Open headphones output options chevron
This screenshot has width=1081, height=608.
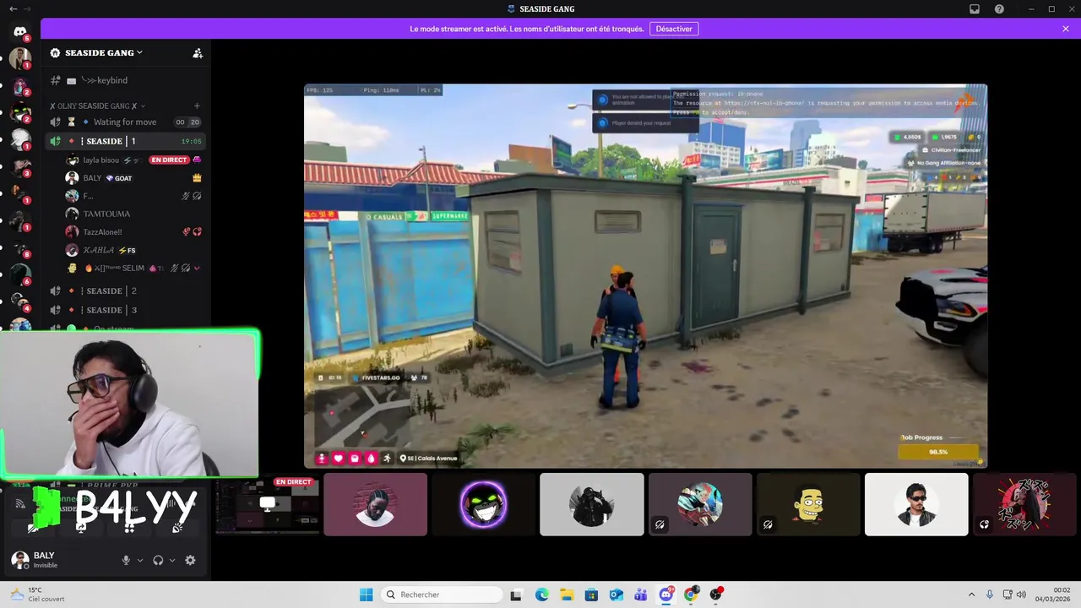click(x=172, y=560)
